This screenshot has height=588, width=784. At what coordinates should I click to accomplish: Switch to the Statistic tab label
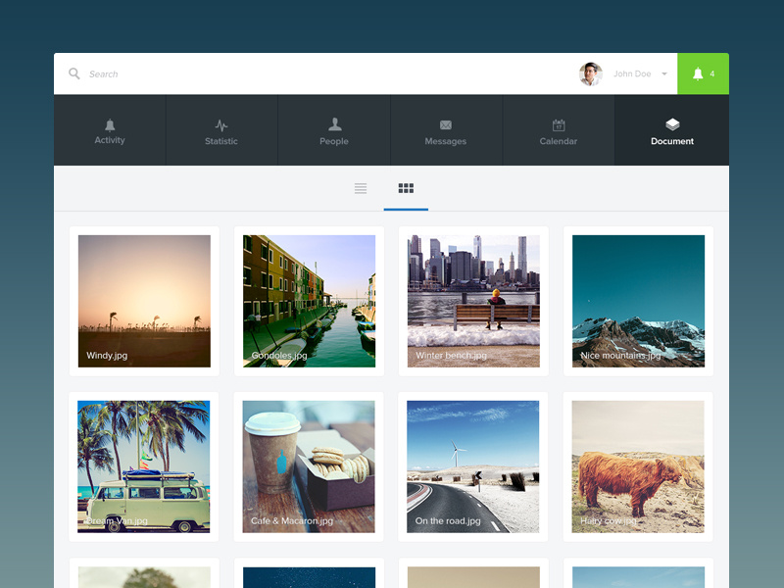[221, 141]
